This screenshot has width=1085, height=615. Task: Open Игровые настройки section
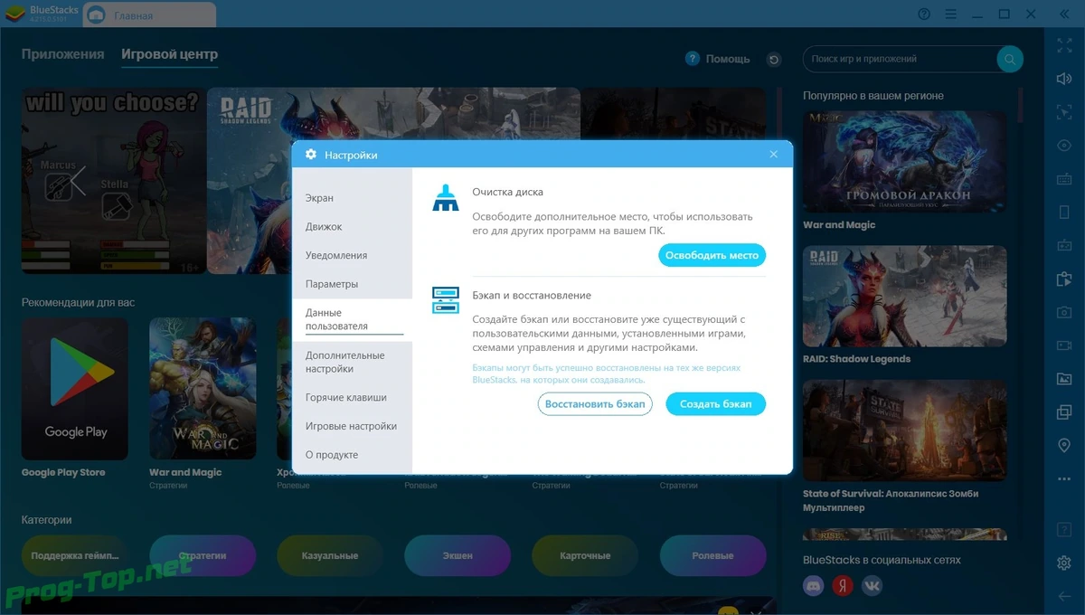pos(352,426)
